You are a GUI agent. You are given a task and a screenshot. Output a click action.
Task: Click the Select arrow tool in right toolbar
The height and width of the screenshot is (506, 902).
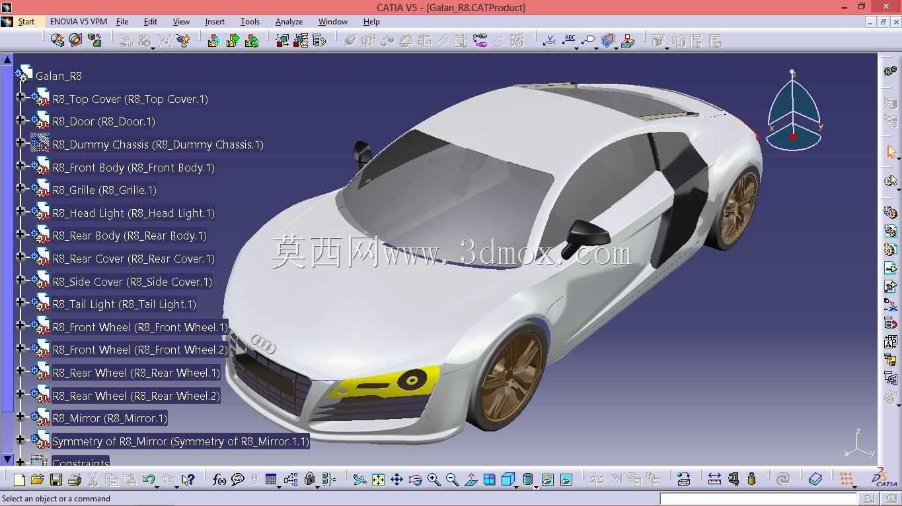point(891,152)
